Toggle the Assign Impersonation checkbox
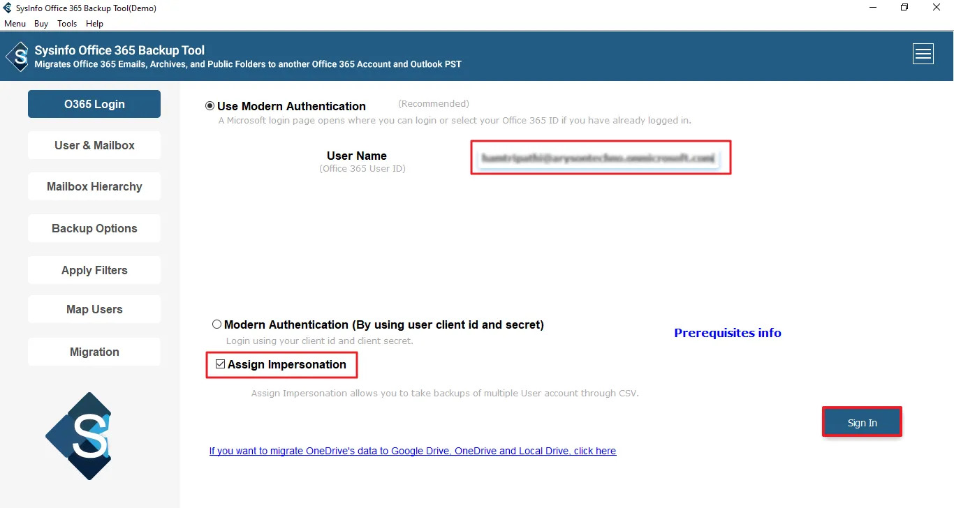 pos(221,364)
